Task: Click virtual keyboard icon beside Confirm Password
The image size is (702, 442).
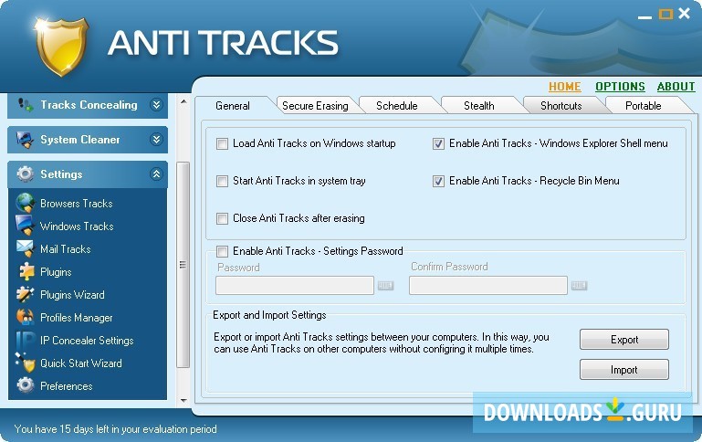Action: (x=579, y=285)
